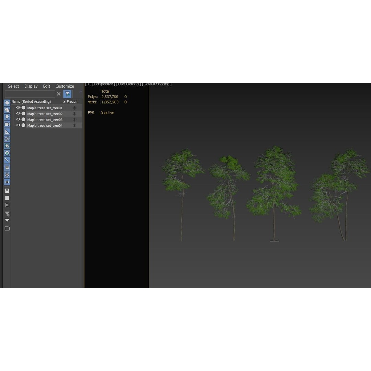371x371 pixels.
Task: Freeze Maple trees set_tree02 snowflake toggle
Action: coord(74,114)
